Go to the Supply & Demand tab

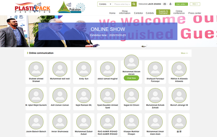163,12
